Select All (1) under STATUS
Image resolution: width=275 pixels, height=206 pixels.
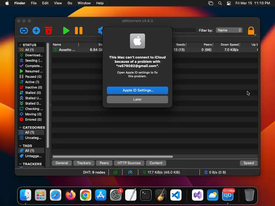pos(31,50)
